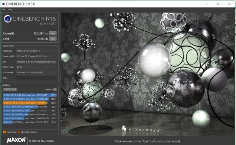Select the i7-4770K ranking entry

(30, 107)
